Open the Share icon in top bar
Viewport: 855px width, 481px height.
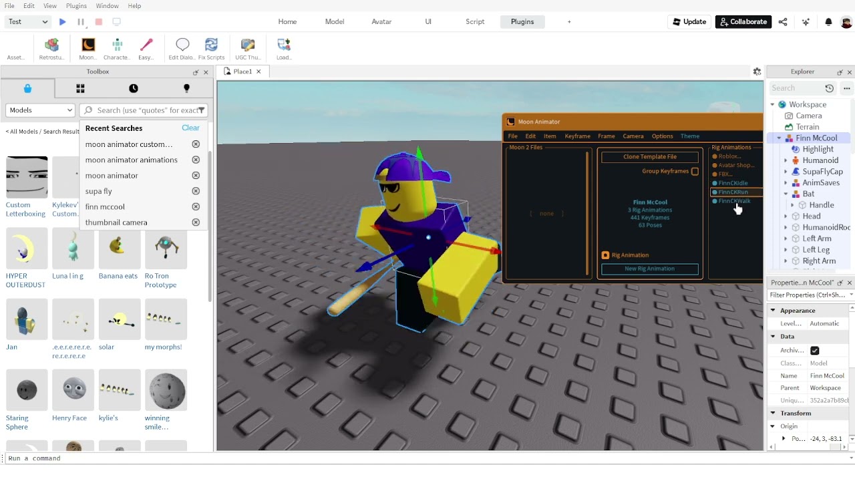tap(783, 22)
